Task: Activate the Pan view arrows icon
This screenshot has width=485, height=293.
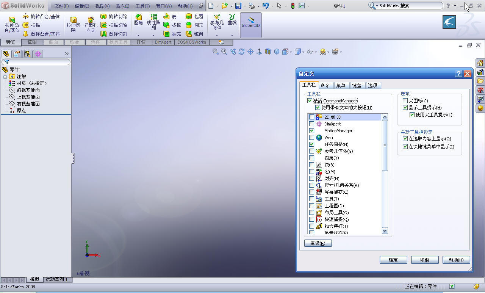Action: pyautogui.click(x=250, y=52)
